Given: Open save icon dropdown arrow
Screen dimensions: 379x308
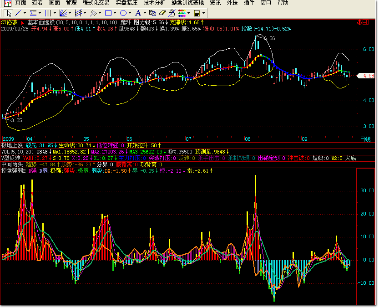Looking at the screenshot, I should click(203, 13).
